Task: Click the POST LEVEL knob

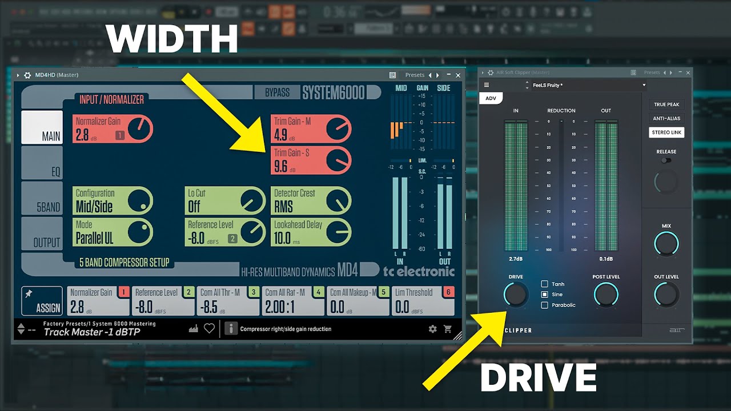Action: tap(606, 295)
